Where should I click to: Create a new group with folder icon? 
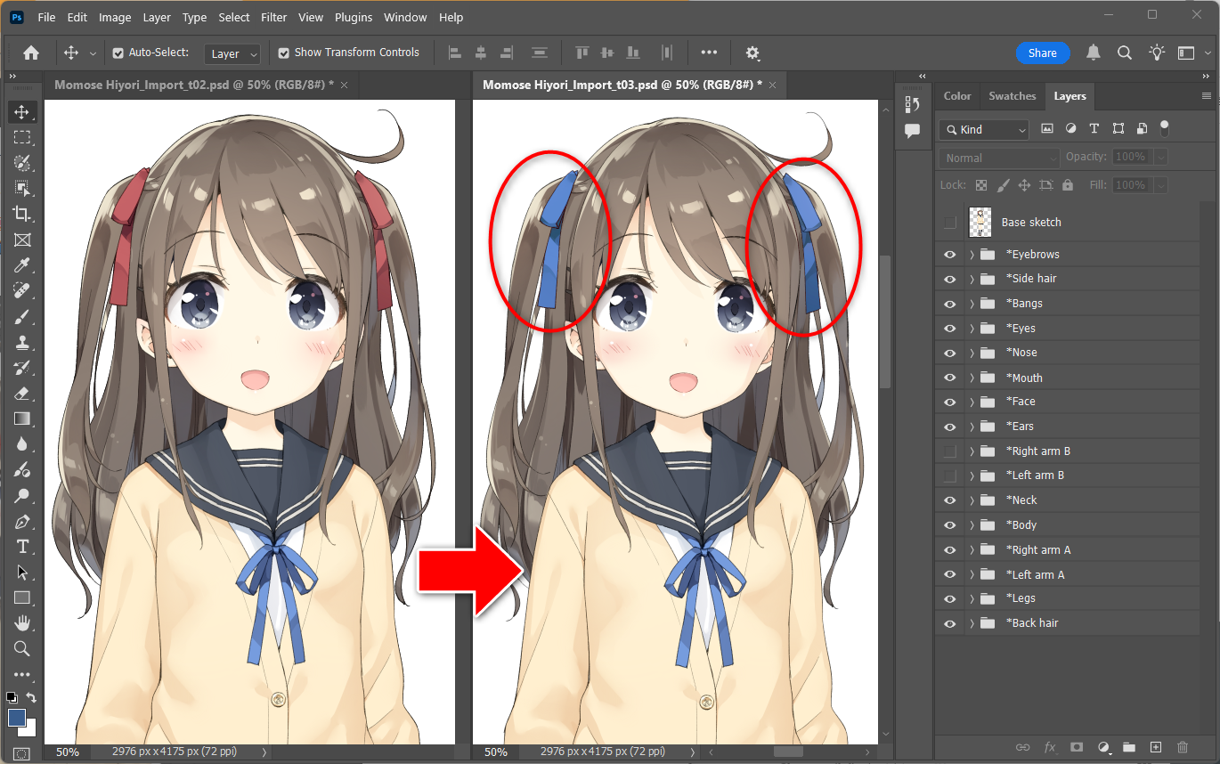[1129, 747]
